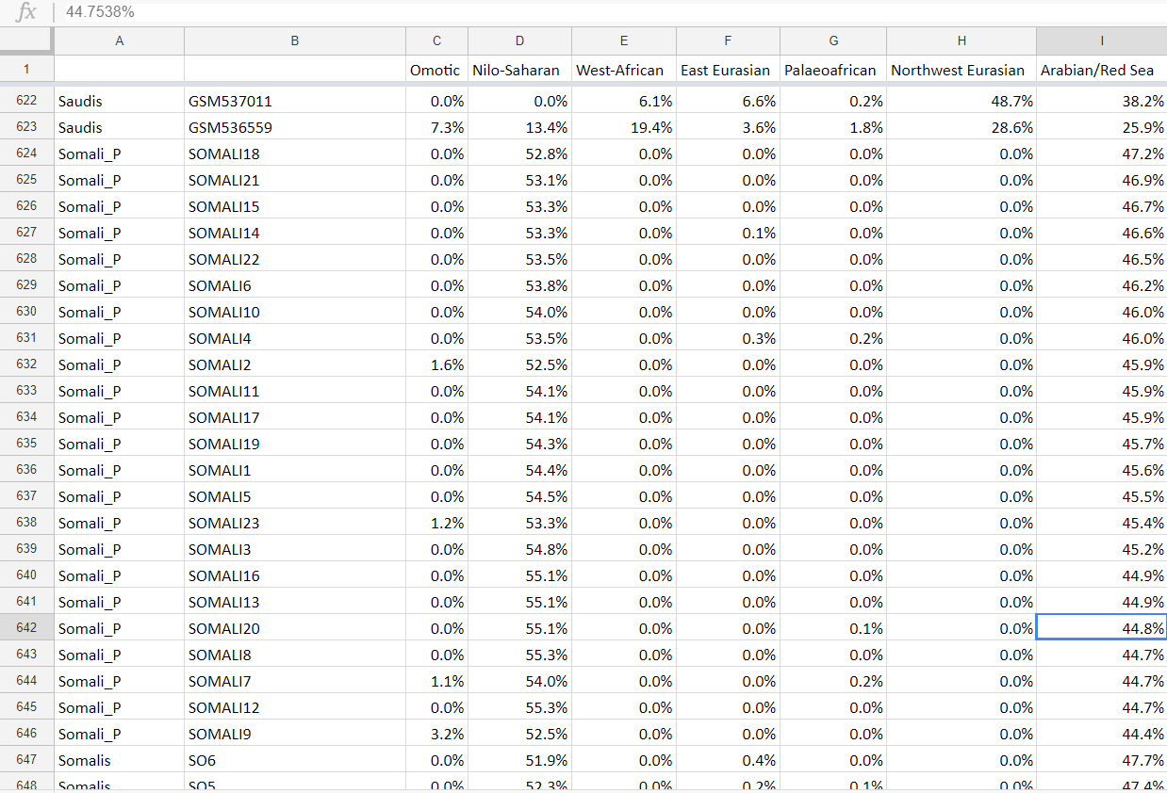
Task: Click the 3.2% Omotic cell for SOMALI9
Action: point(436,734)
